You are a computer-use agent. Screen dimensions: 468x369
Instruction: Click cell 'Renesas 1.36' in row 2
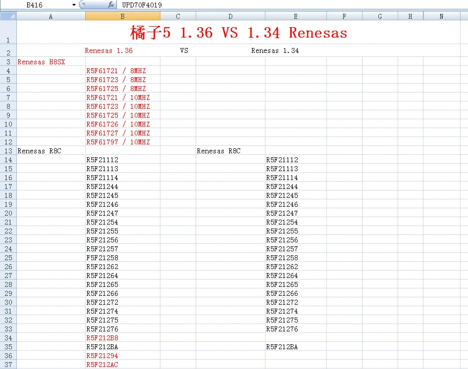pyautogui.click(x=108, y=50)
